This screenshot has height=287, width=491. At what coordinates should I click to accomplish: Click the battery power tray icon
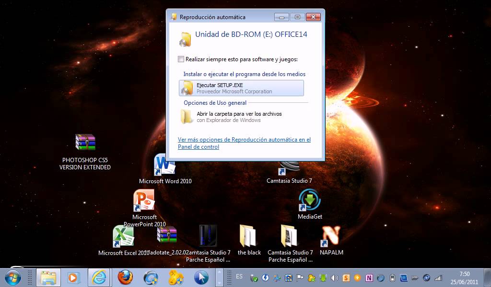[x=392, y=277]
